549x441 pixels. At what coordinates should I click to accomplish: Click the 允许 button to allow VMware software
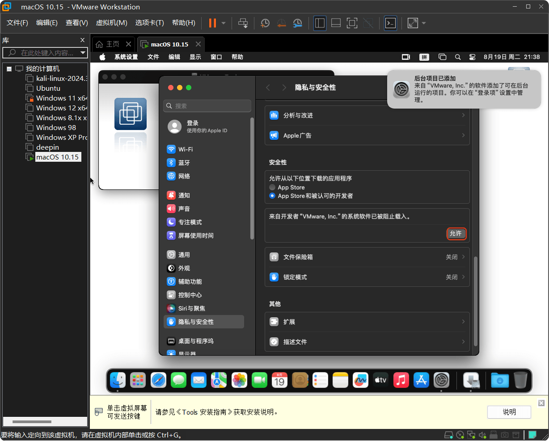point(456,233)
